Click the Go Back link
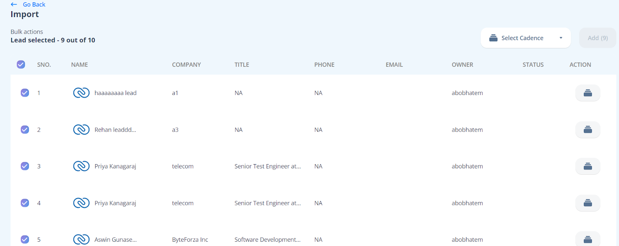This screenshot has height=246, width=619. tap(34, 5)
